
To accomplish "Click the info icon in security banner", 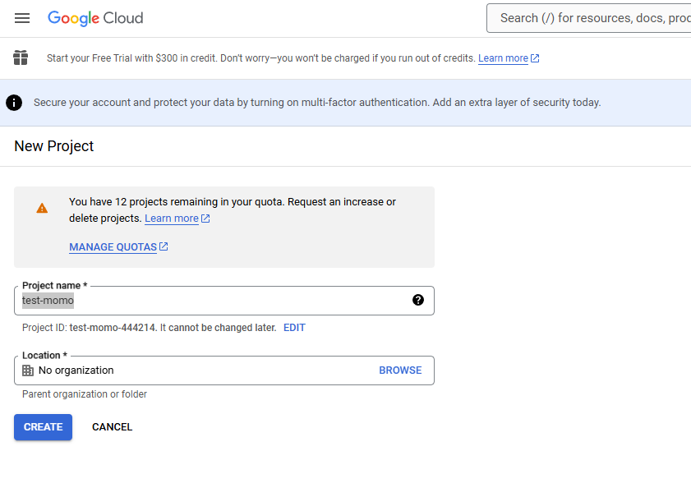I will (x=14, y=103).
